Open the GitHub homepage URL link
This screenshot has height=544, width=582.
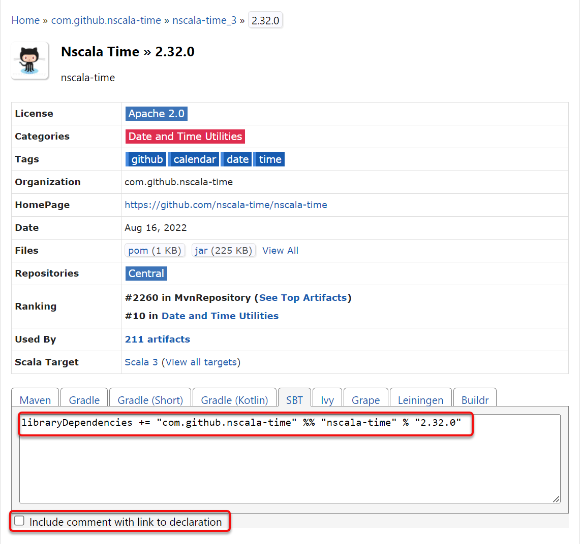[x=226, y=205]
